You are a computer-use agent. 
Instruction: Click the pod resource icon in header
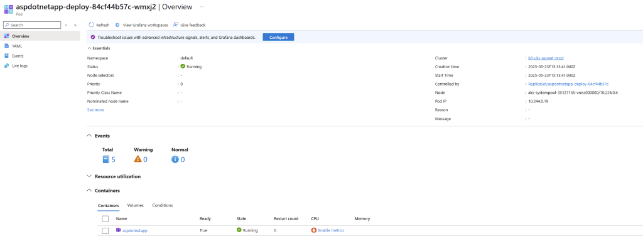8,9
